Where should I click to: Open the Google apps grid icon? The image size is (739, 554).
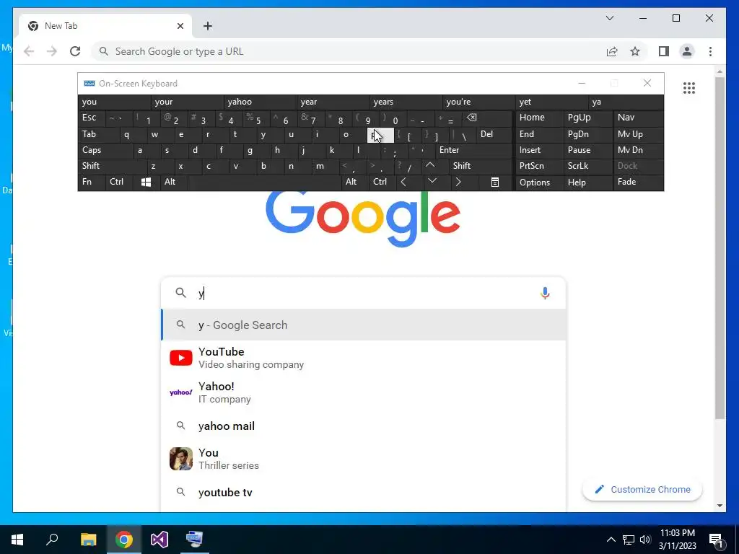coord(689,87)
